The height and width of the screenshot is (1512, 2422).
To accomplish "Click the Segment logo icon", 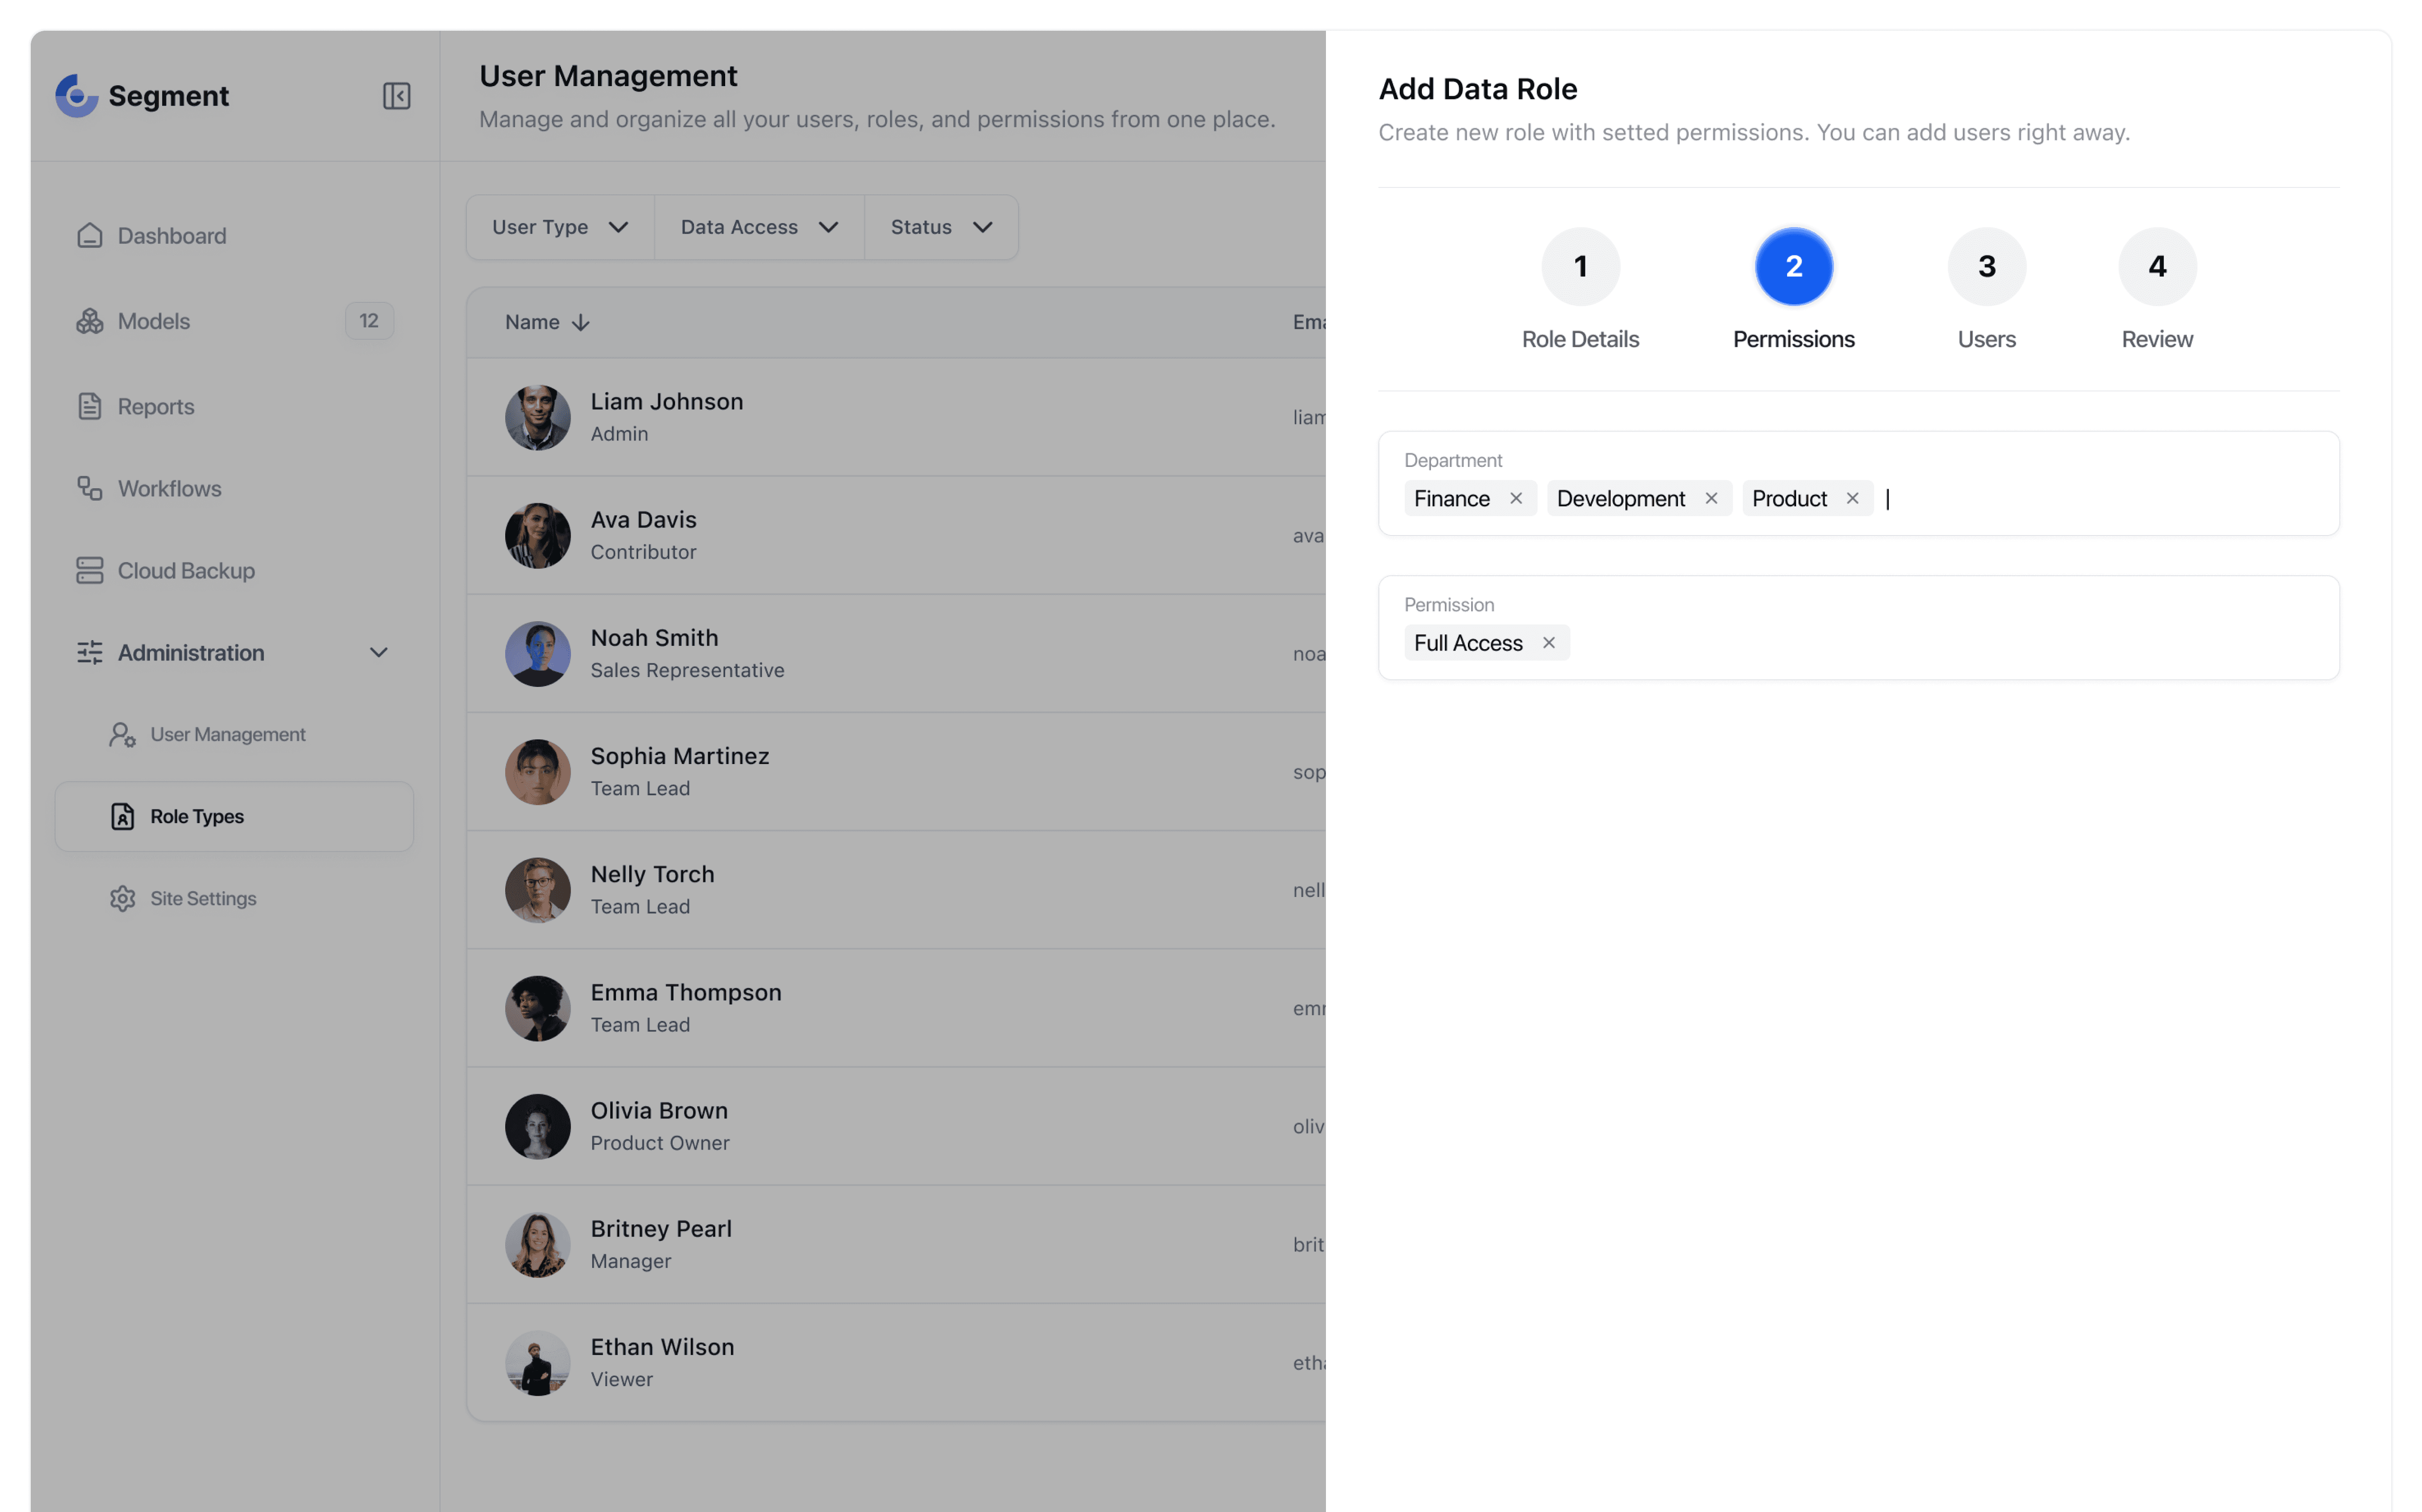I will pos(76,96).
